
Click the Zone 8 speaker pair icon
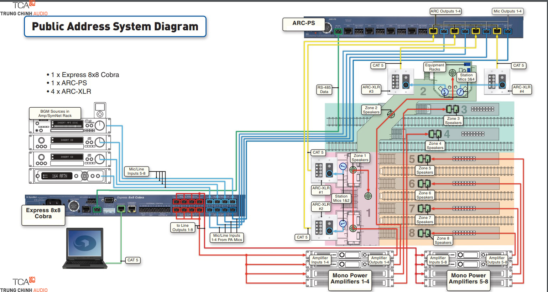click(x=424, y=233)
